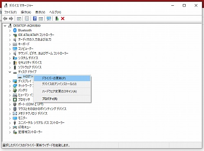Open the ファイル(F) menu
Viewport: 204px width, 151px height.
[10, 12]
